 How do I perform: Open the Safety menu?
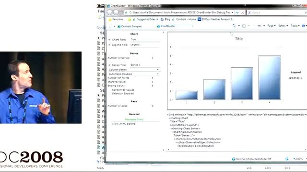(283, 26)
